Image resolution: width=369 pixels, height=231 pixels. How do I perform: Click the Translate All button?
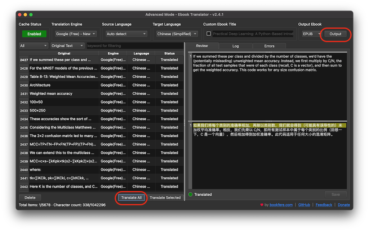pos(131,197)
